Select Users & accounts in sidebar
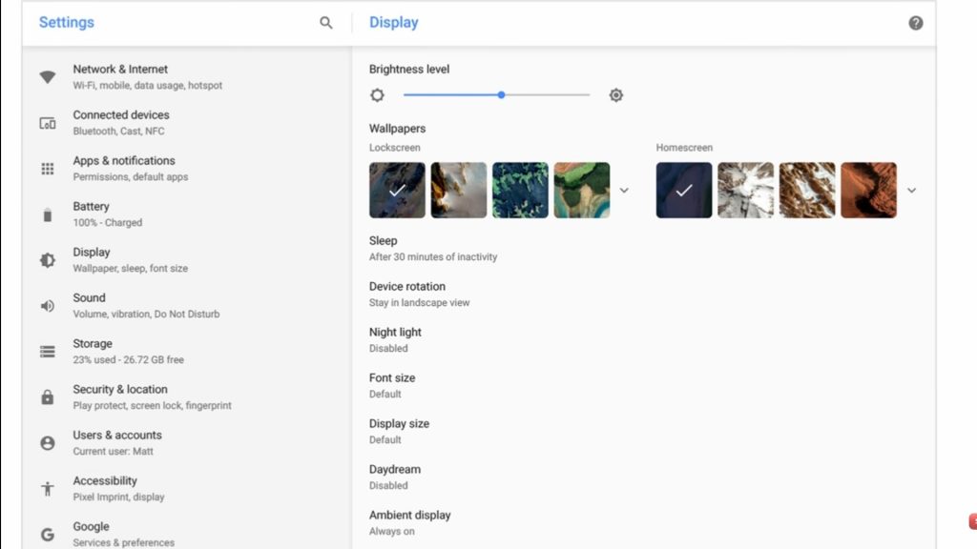The height and width of the screenshot is (549, 977). click(117, 442)
